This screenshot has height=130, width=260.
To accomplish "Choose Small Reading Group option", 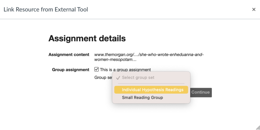I will point(142,97).
